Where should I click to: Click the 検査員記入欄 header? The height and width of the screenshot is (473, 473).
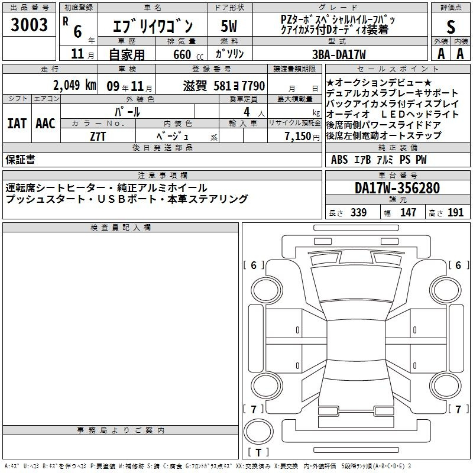[121, 228]
